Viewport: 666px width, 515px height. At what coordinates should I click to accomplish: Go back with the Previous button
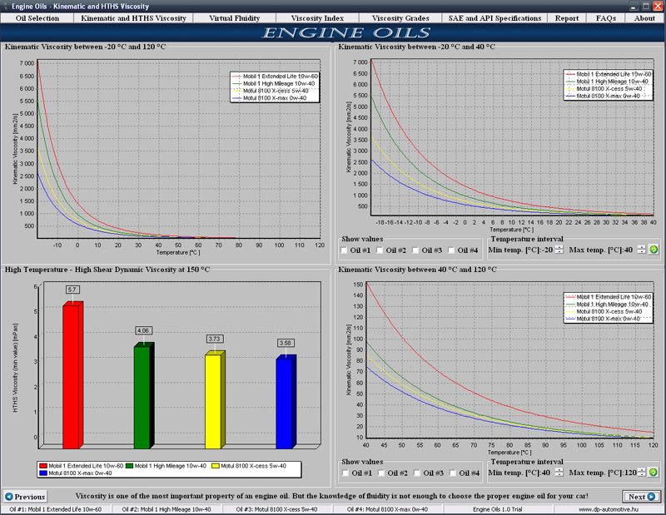coord(25,497)
